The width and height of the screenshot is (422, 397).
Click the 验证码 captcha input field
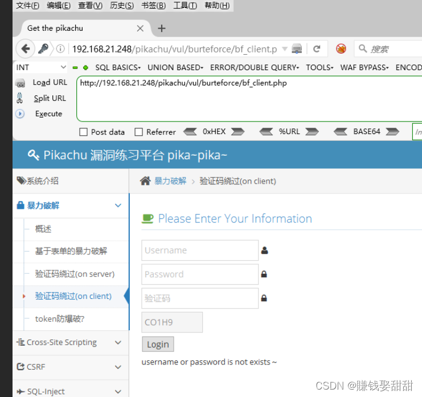pos(200,298)
